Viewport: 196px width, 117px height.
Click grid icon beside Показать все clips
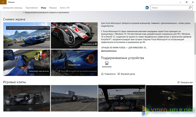coord(178,82)
